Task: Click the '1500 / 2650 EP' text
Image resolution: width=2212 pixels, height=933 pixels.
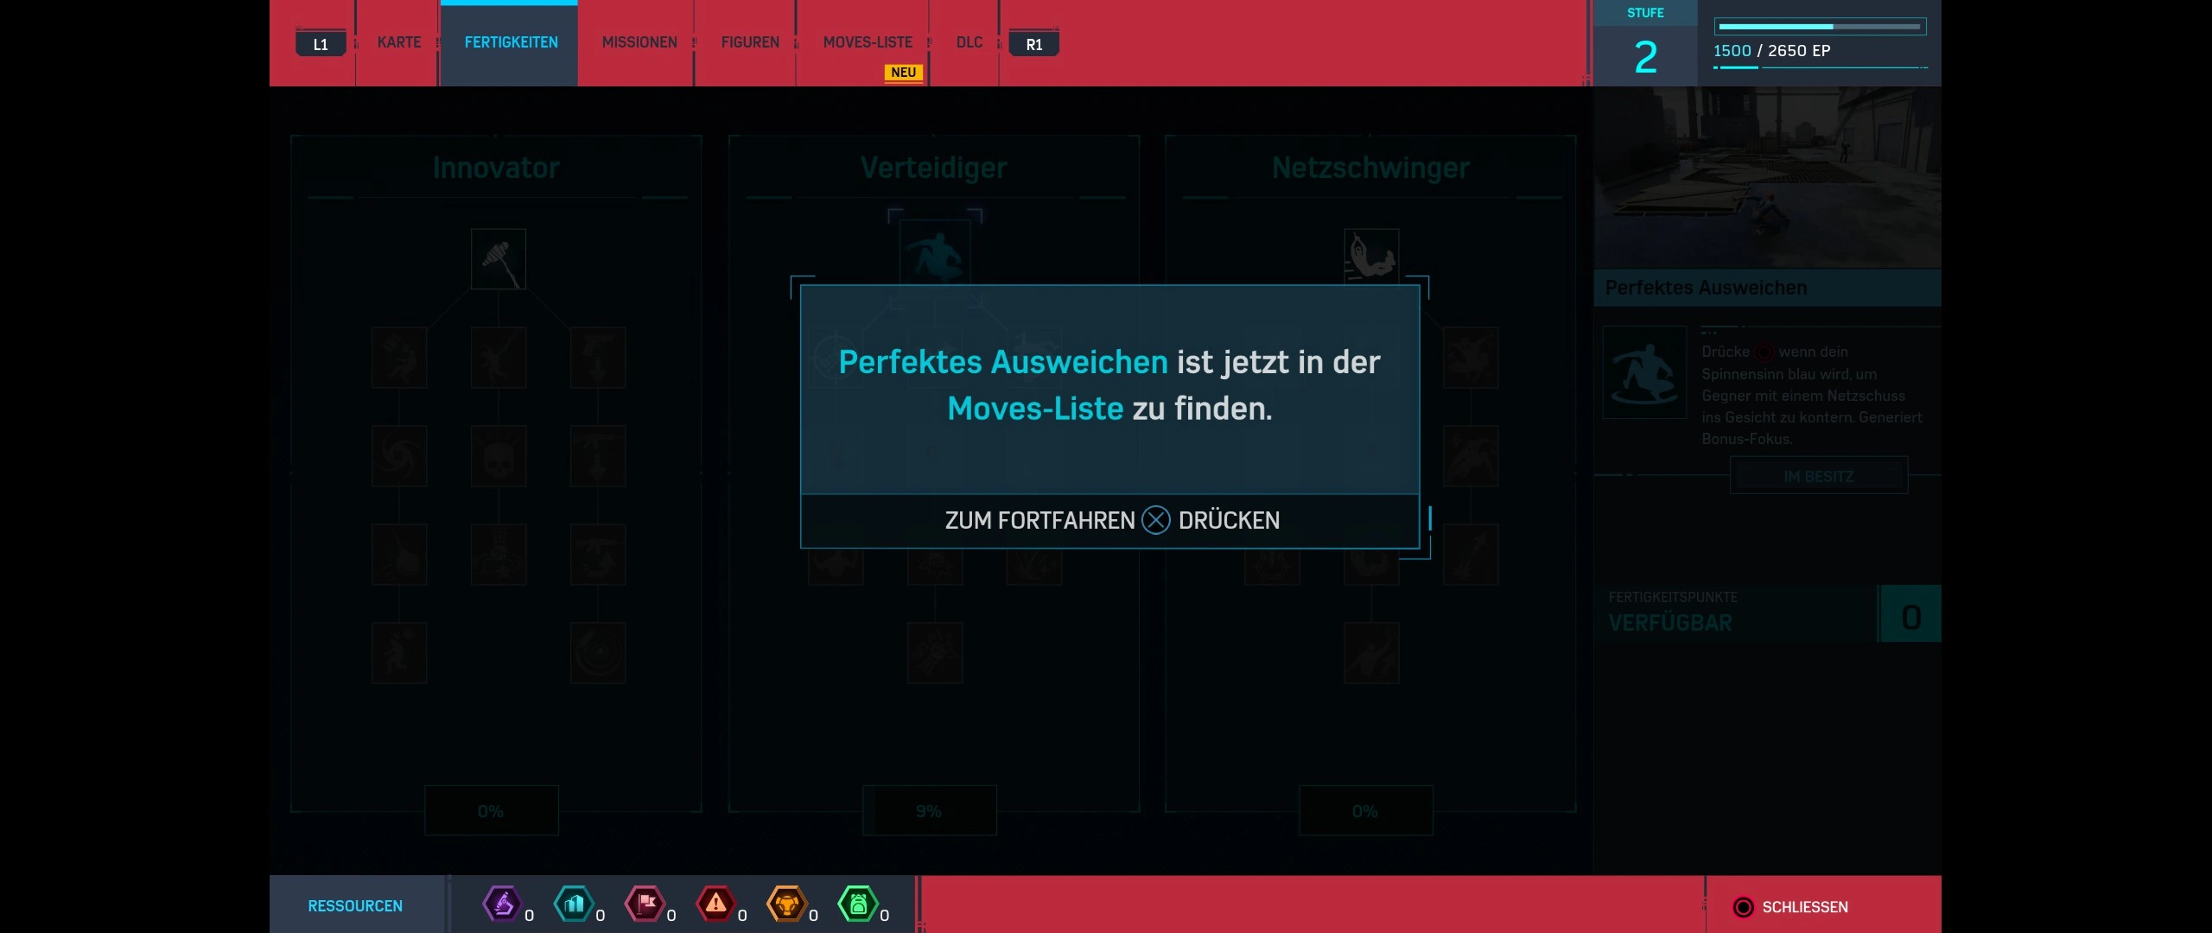Action: [1771, 51]
